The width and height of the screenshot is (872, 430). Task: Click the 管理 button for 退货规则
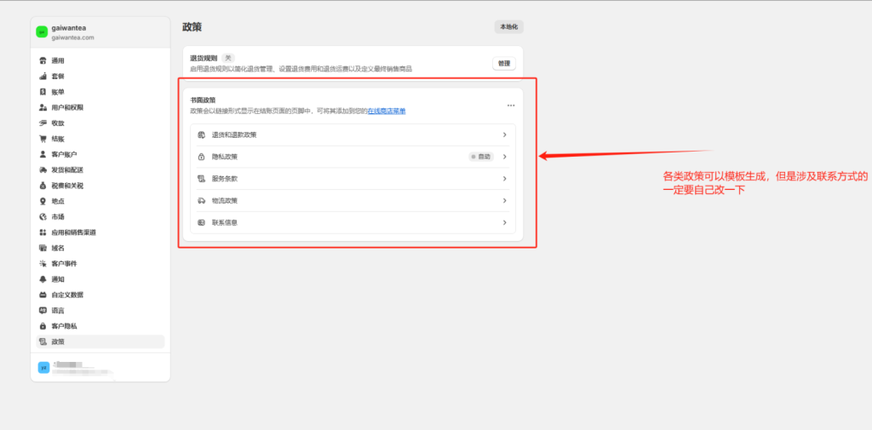[504, 63]
